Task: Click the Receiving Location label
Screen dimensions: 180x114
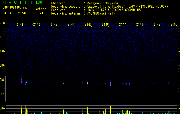Action: [x=67, y=7]
